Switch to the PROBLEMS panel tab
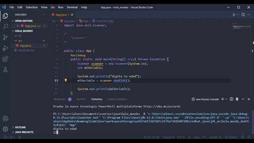Viewport: 254px width, 143px height. (x=62, y=99)
